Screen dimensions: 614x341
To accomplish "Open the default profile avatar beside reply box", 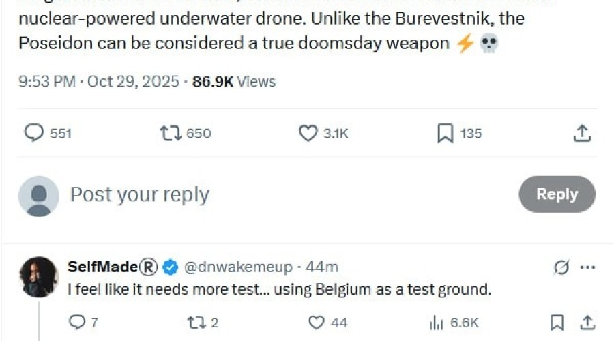I will click(x=38, y=196).
